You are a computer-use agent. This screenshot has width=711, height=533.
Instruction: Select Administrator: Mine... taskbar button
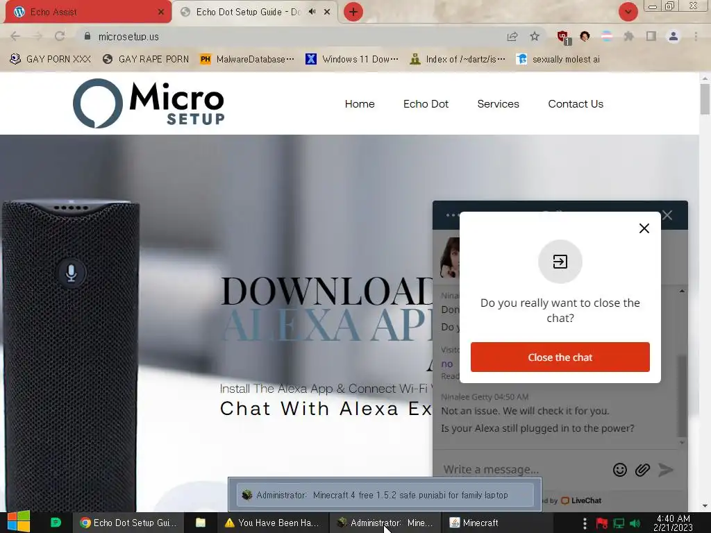tap(385, 523)
